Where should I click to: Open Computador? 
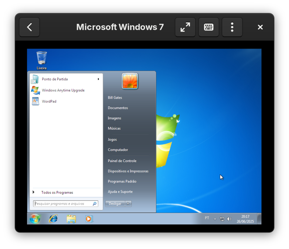tap(118, 150)
